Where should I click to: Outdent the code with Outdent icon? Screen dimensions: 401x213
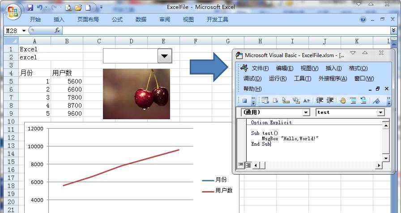coord(330,100)
